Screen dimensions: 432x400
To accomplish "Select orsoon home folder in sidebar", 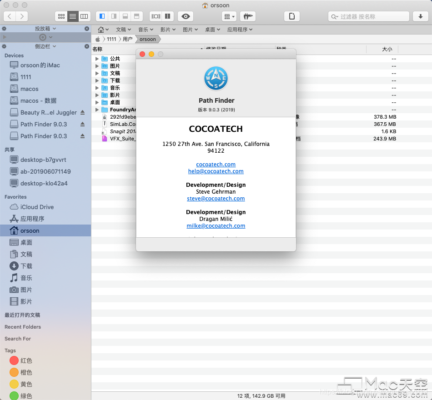I will click(x=45, y=230).
